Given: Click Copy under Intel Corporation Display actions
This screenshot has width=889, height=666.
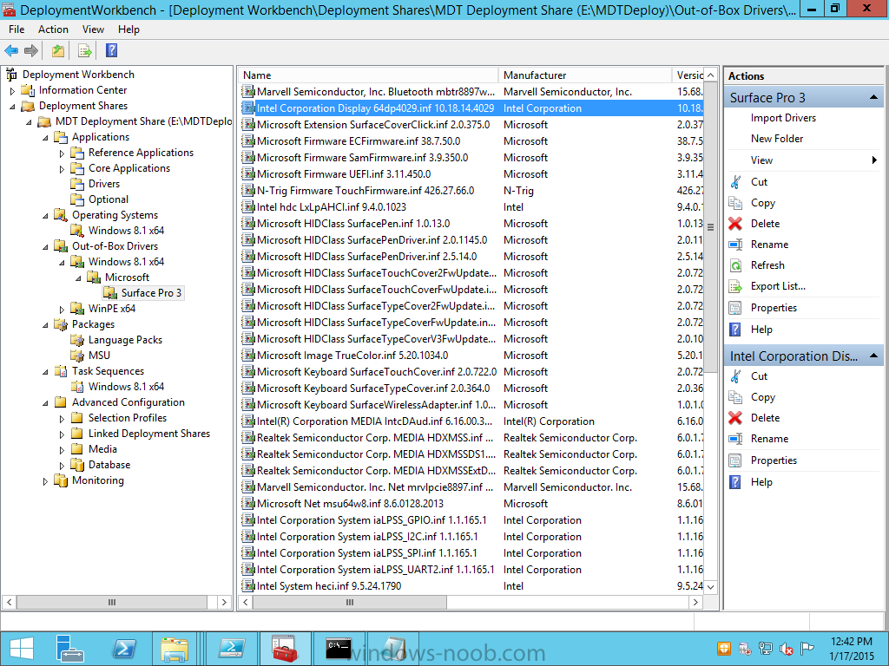Looking at the screenshot, I should click(762, 397).
